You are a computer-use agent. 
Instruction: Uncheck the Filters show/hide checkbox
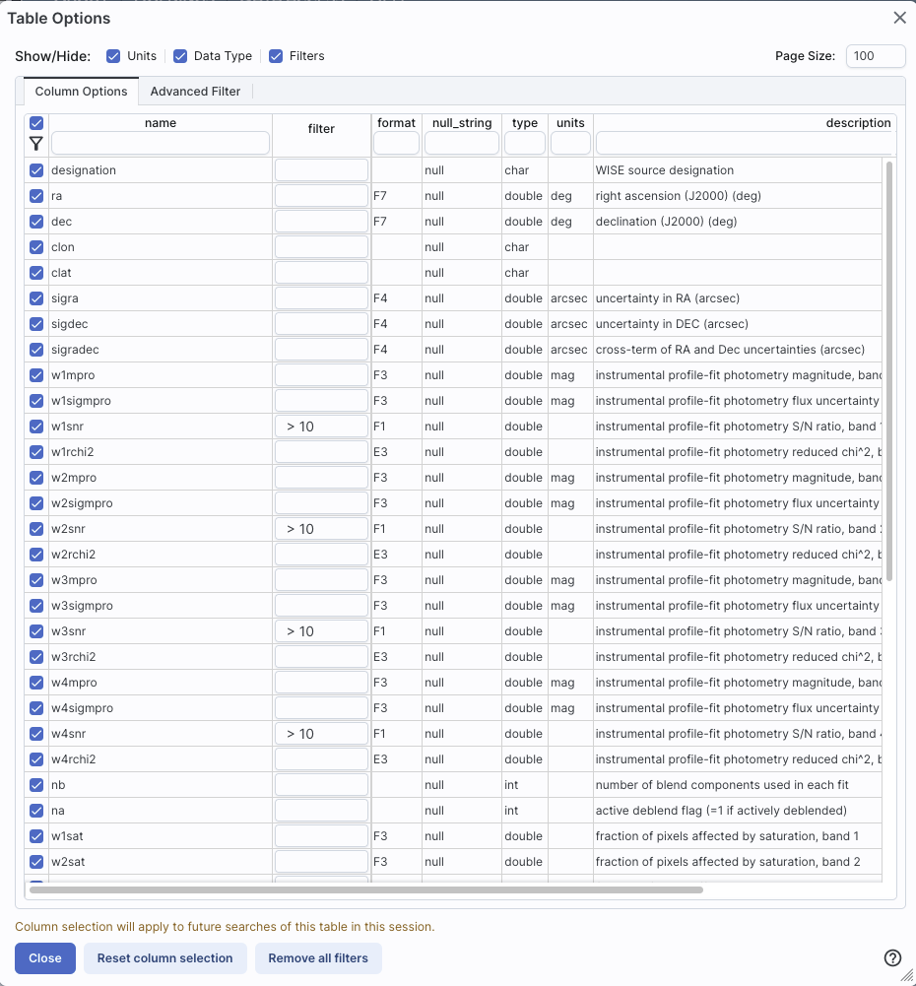coord(276,56)
